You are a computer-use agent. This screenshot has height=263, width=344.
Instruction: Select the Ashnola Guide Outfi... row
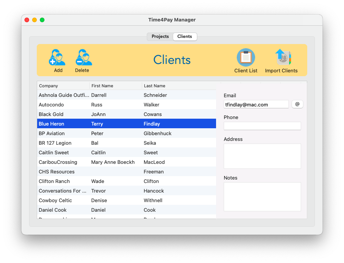126,95
